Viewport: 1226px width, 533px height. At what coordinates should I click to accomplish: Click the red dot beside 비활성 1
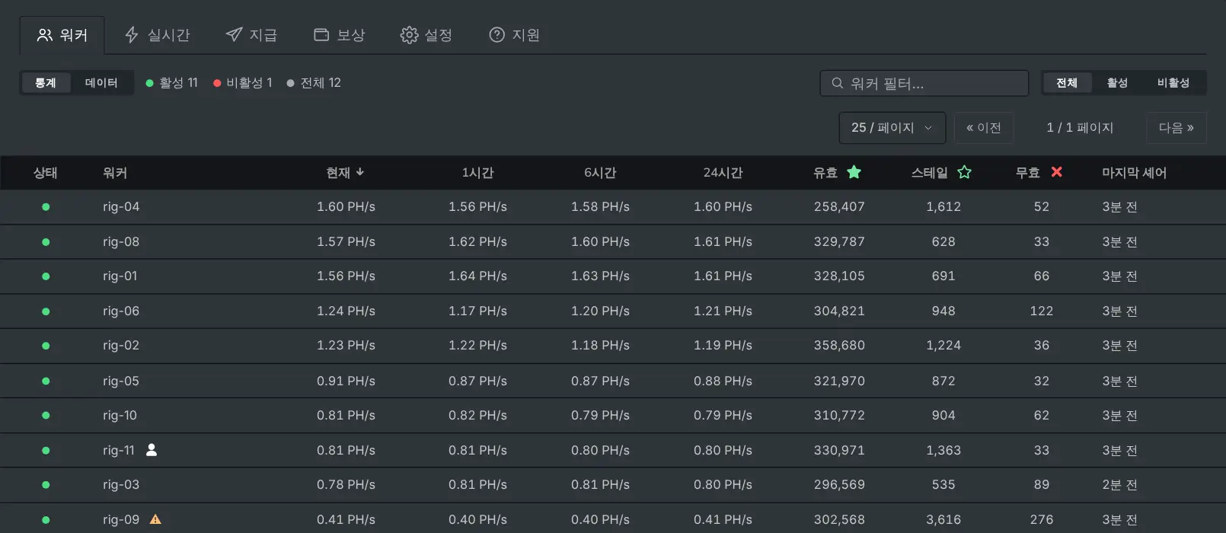point(217,83)
